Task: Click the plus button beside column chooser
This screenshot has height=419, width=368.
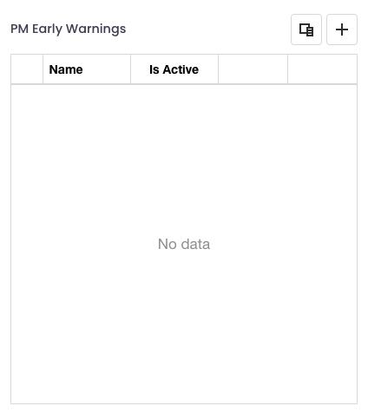Action: coord(342,29)
